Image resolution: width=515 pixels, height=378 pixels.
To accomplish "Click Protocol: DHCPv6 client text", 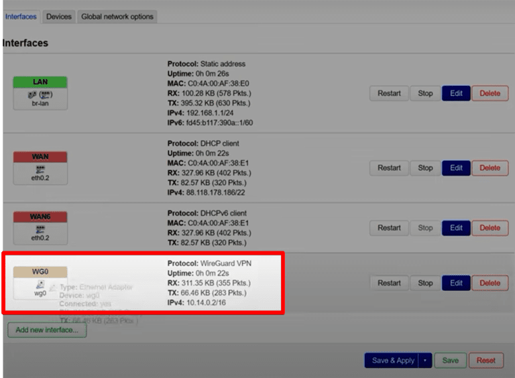I will (x=207, y=213).
